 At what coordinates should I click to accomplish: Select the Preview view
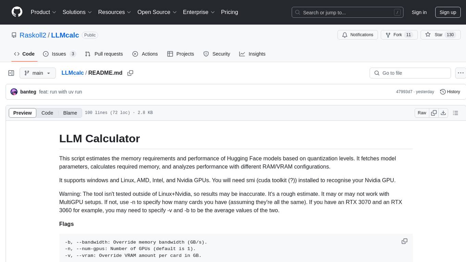[x=23, y=113]
